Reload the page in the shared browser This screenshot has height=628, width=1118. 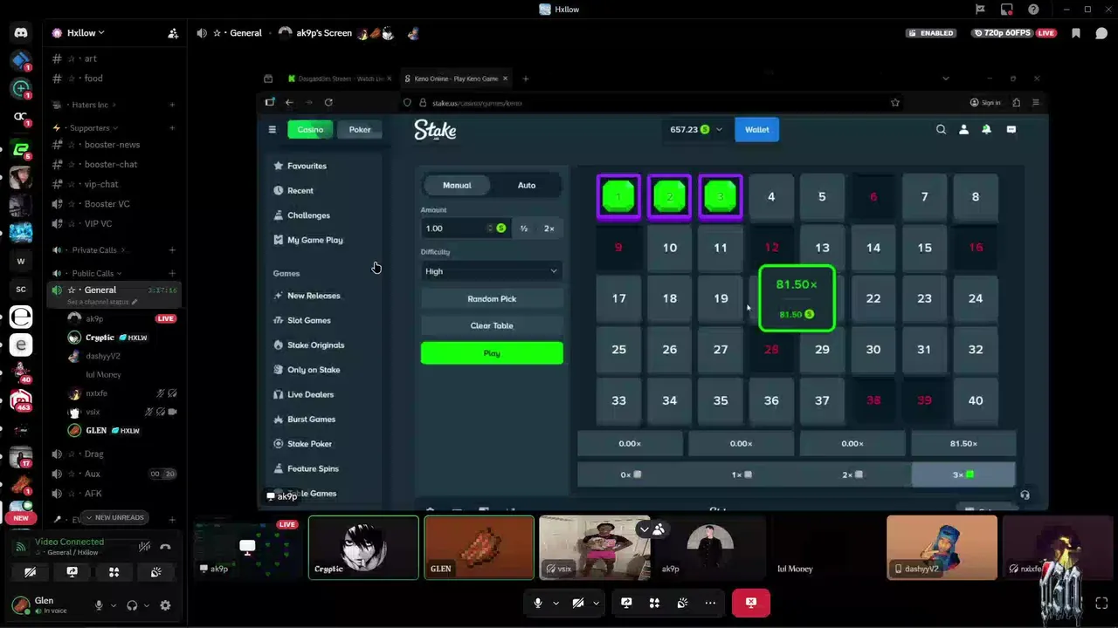point(328,102)
